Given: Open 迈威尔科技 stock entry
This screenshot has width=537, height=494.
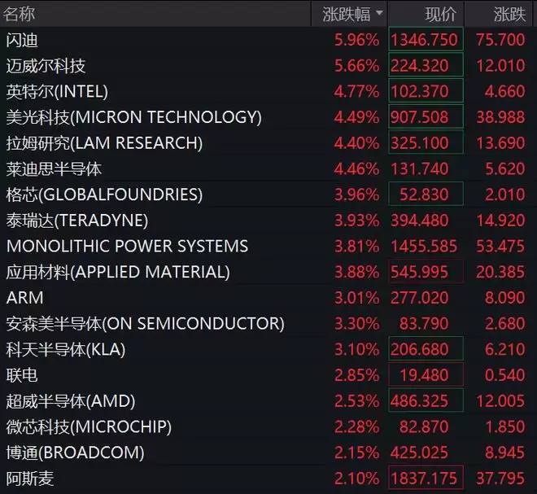Looking at the screenshot, I should pyautogui.click(x=268, y=65).
